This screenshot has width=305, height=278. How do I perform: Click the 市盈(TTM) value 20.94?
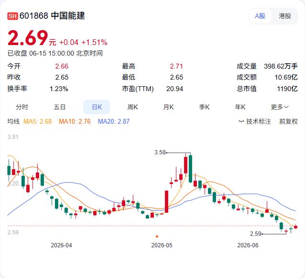(x=174, y=89)
